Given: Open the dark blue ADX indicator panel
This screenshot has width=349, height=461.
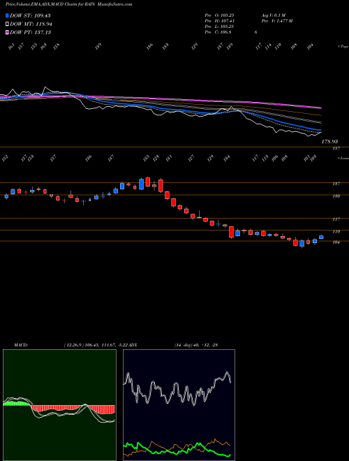Looking at the screenshot, I should click(179, 405).
